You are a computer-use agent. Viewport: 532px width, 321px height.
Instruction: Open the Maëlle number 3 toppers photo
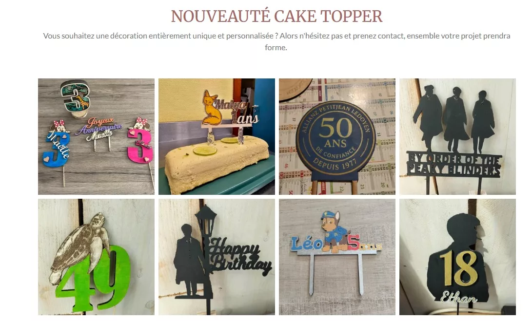[96, 136]
